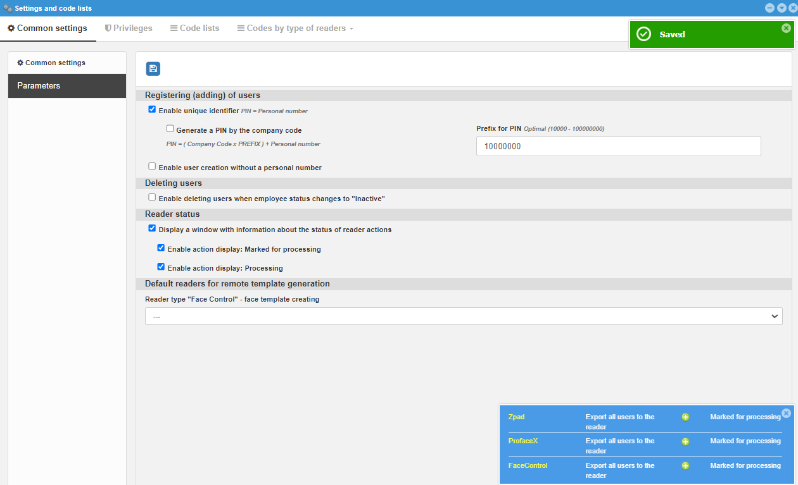This screenshot has width=798, height=485.
Task: Toggle action display: Processing checkbox
Action: (x=161, y=267)
